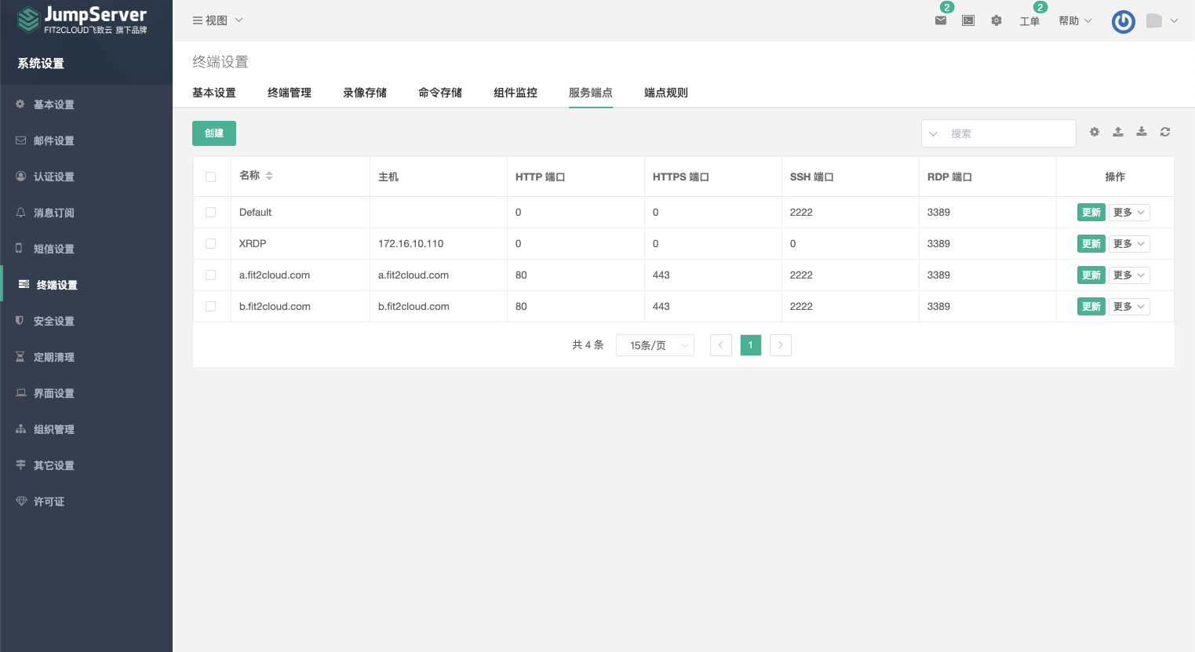Open the table column settings gear icon
The width and height of the screenshot is (1195, 652).
[x=1094, y=132]
